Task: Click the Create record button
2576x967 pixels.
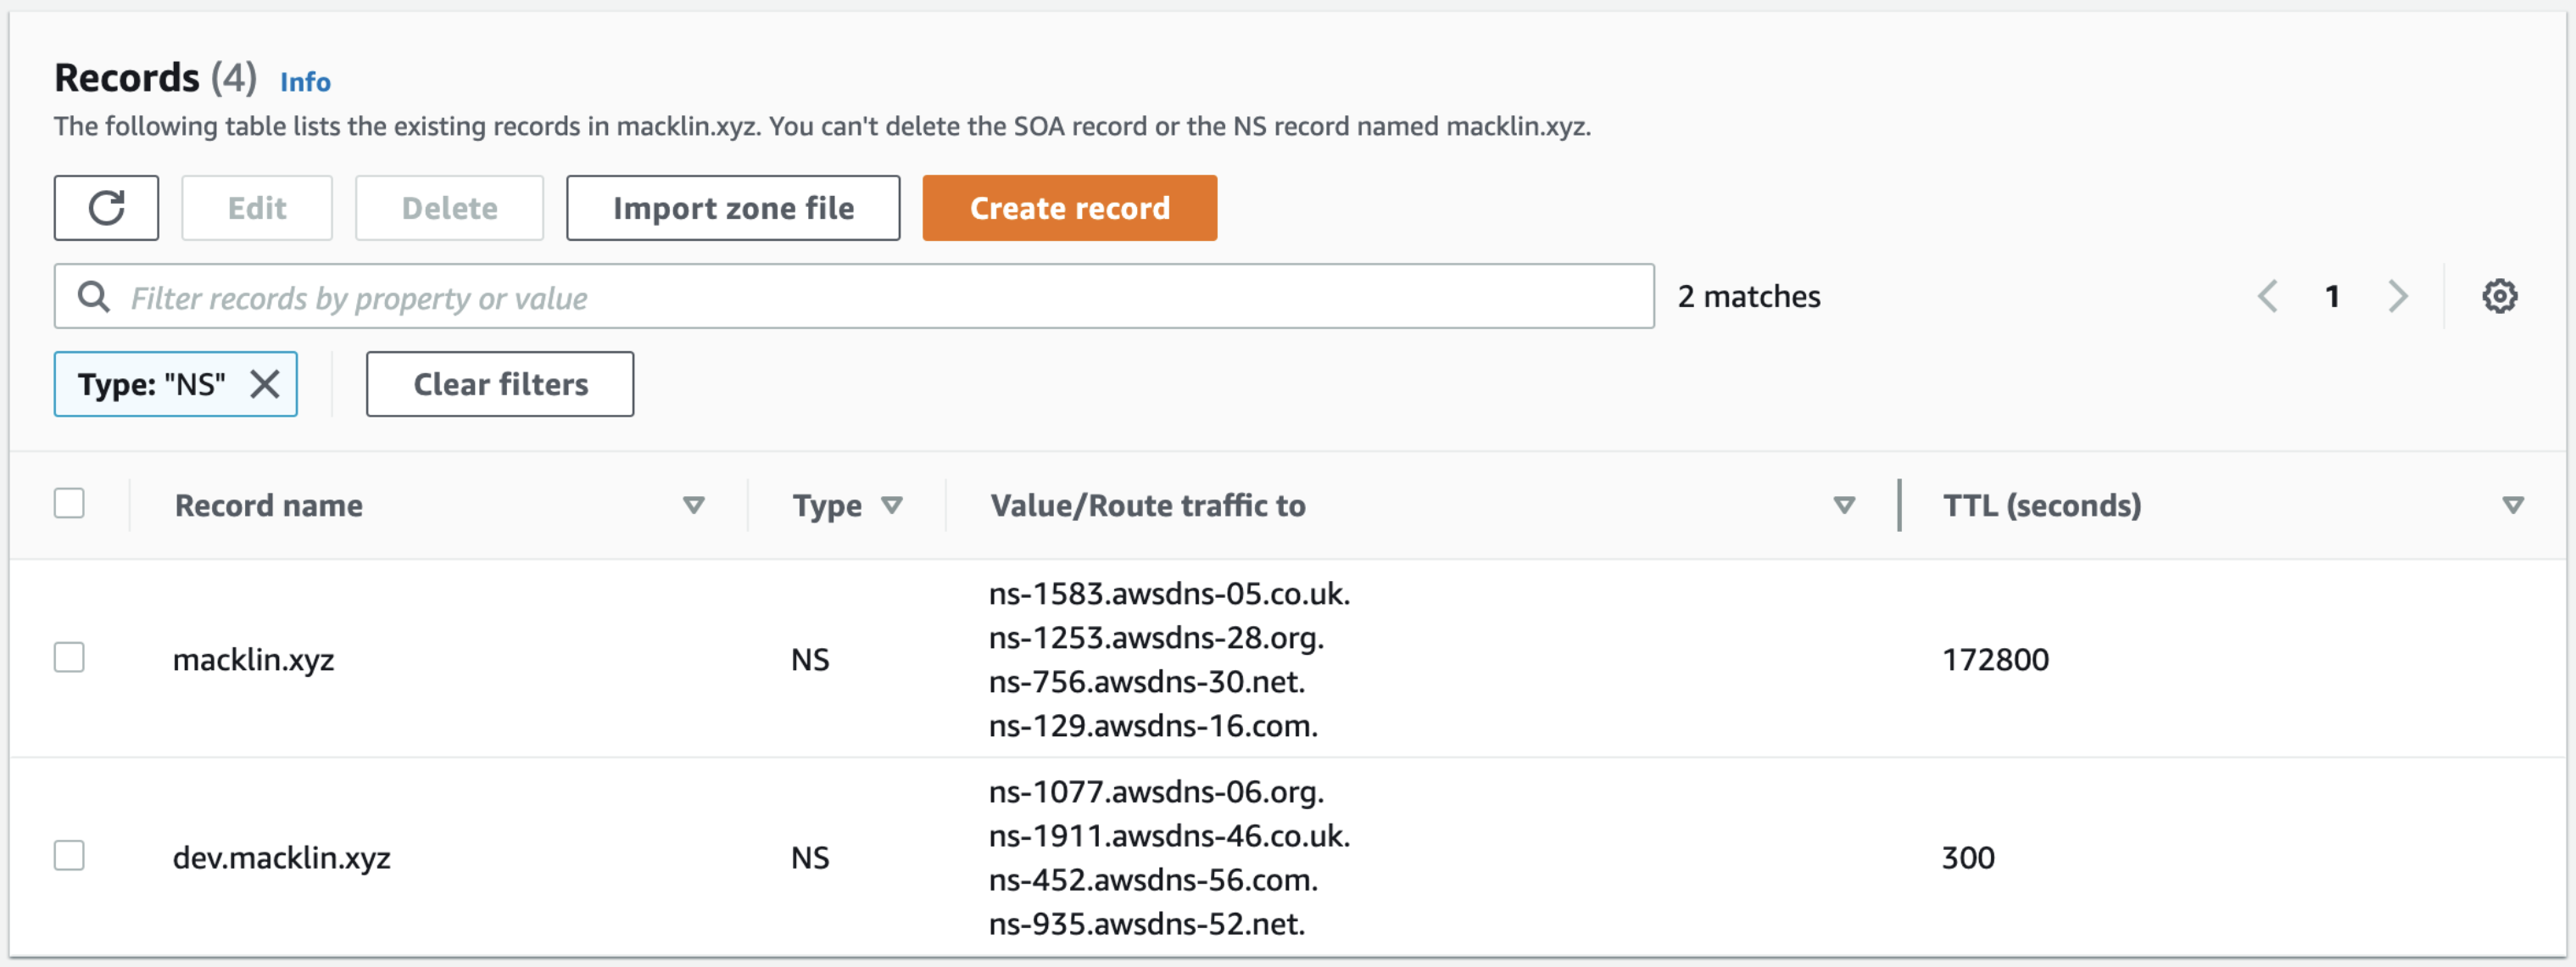Action: pyautogui.click(x=1069, y=208)
